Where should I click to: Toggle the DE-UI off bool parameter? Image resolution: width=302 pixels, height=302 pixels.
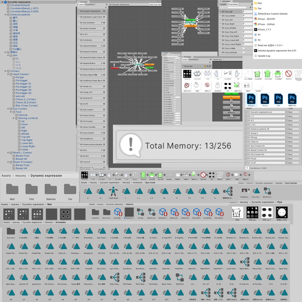click(x=265, y=163)
